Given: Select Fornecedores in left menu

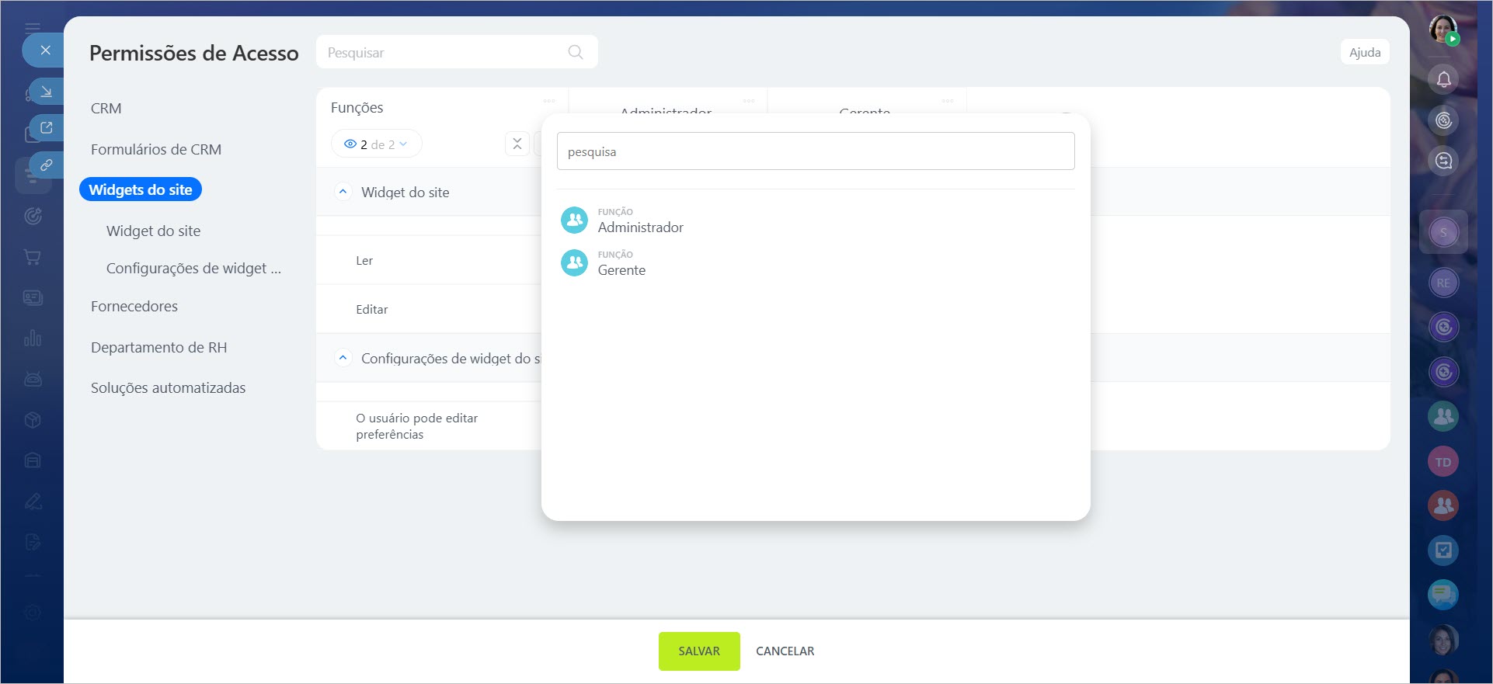Looking at the screenshot, I should (134, 306).
